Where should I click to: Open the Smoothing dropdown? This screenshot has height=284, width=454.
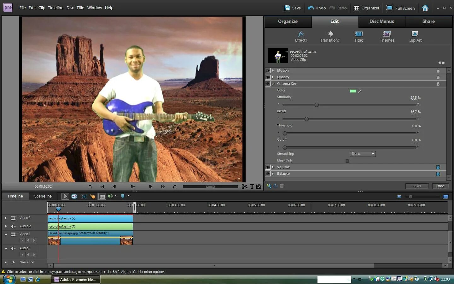pos(363,154)
